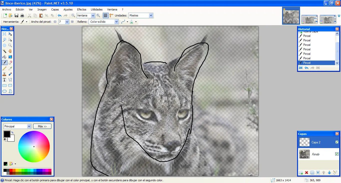Select the Pencil tool

pyautogui.click(x=4, y=68)
